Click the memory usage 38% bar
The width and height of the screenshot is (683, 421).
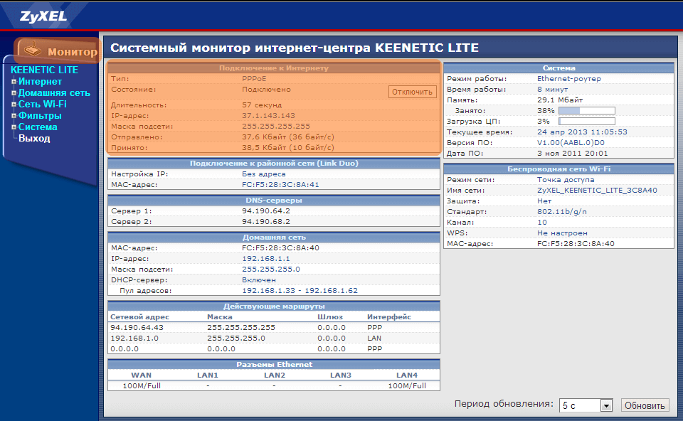point(586,111)
